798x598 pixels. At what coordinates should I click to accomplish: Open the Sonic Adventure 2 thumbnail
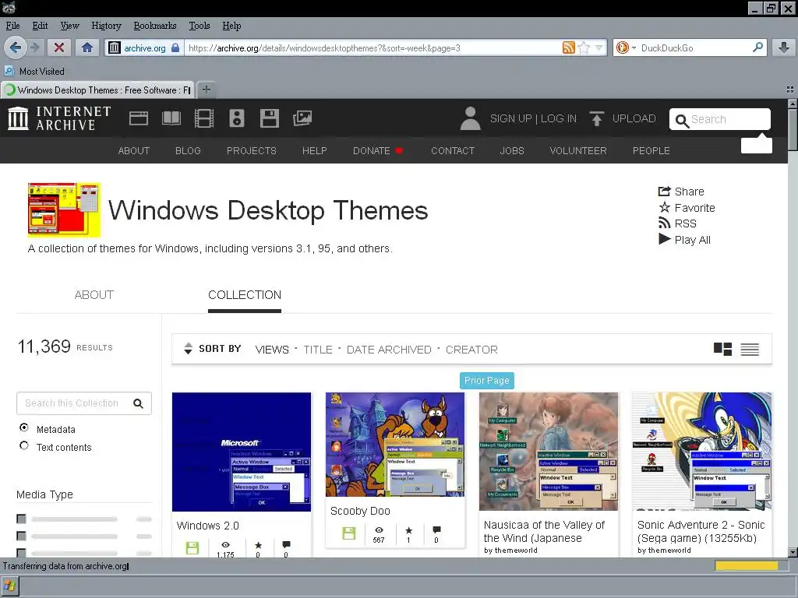(702, 451)
